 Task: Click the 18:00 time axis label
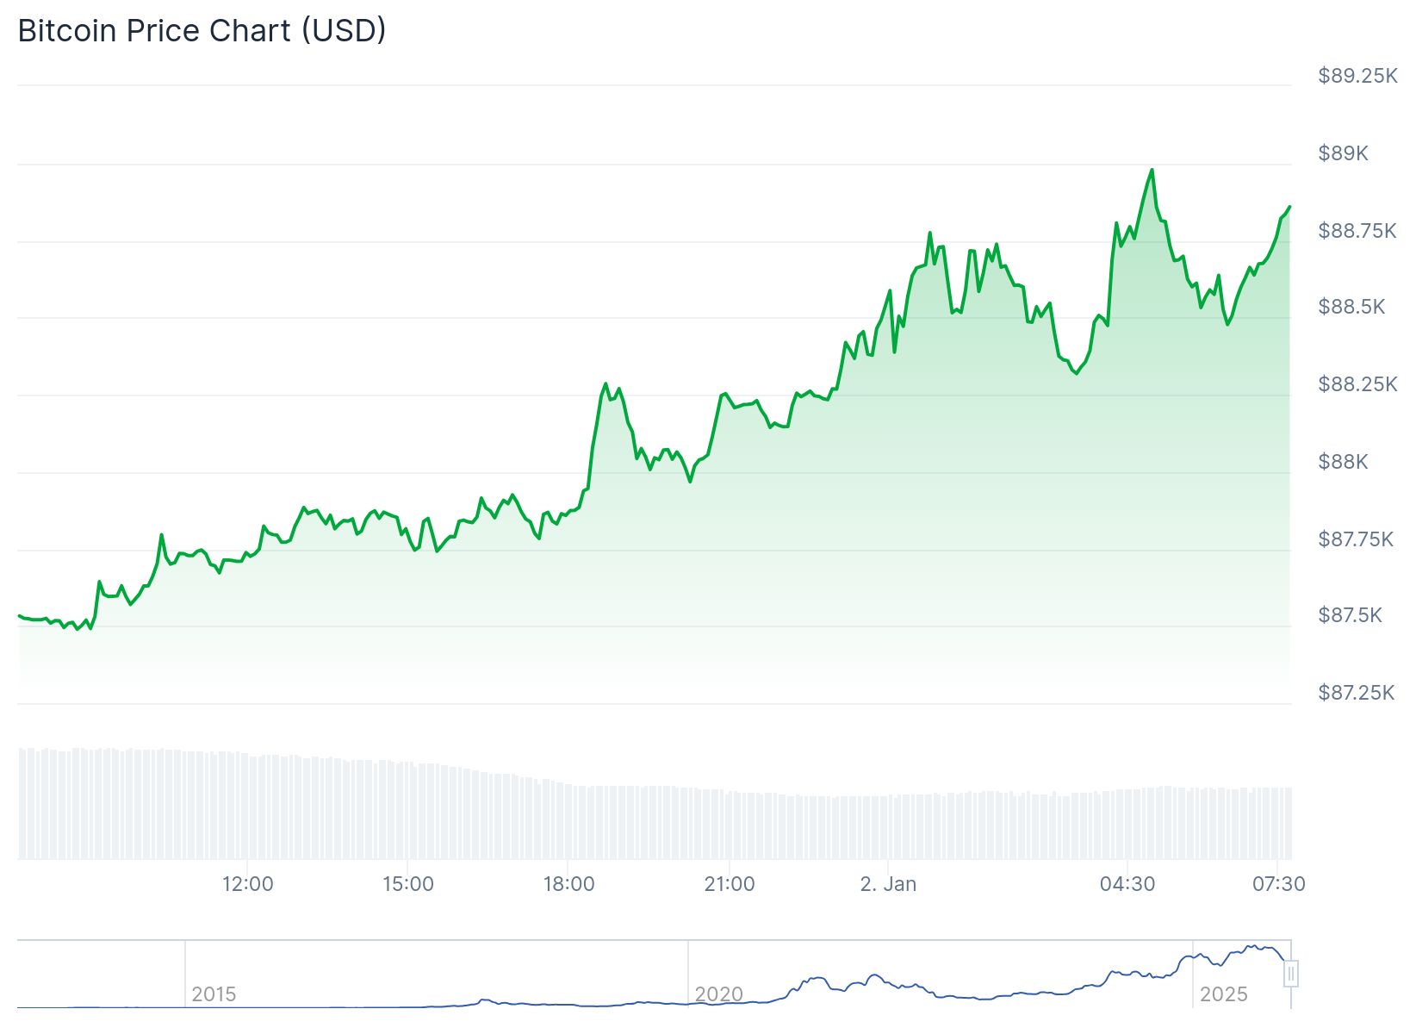pyautogui.click(x=568, y=884)
